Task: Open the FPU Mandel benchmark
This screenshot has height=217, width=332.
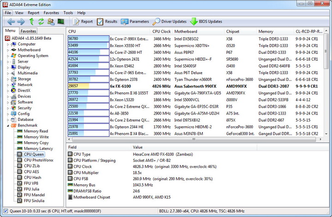Action: click(34, 195)
